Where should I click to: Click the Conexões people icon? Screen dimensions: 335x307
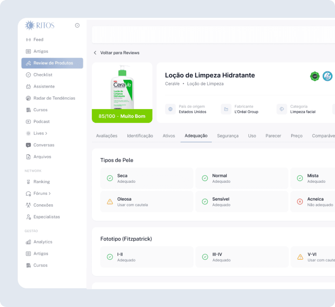(28, 205)
